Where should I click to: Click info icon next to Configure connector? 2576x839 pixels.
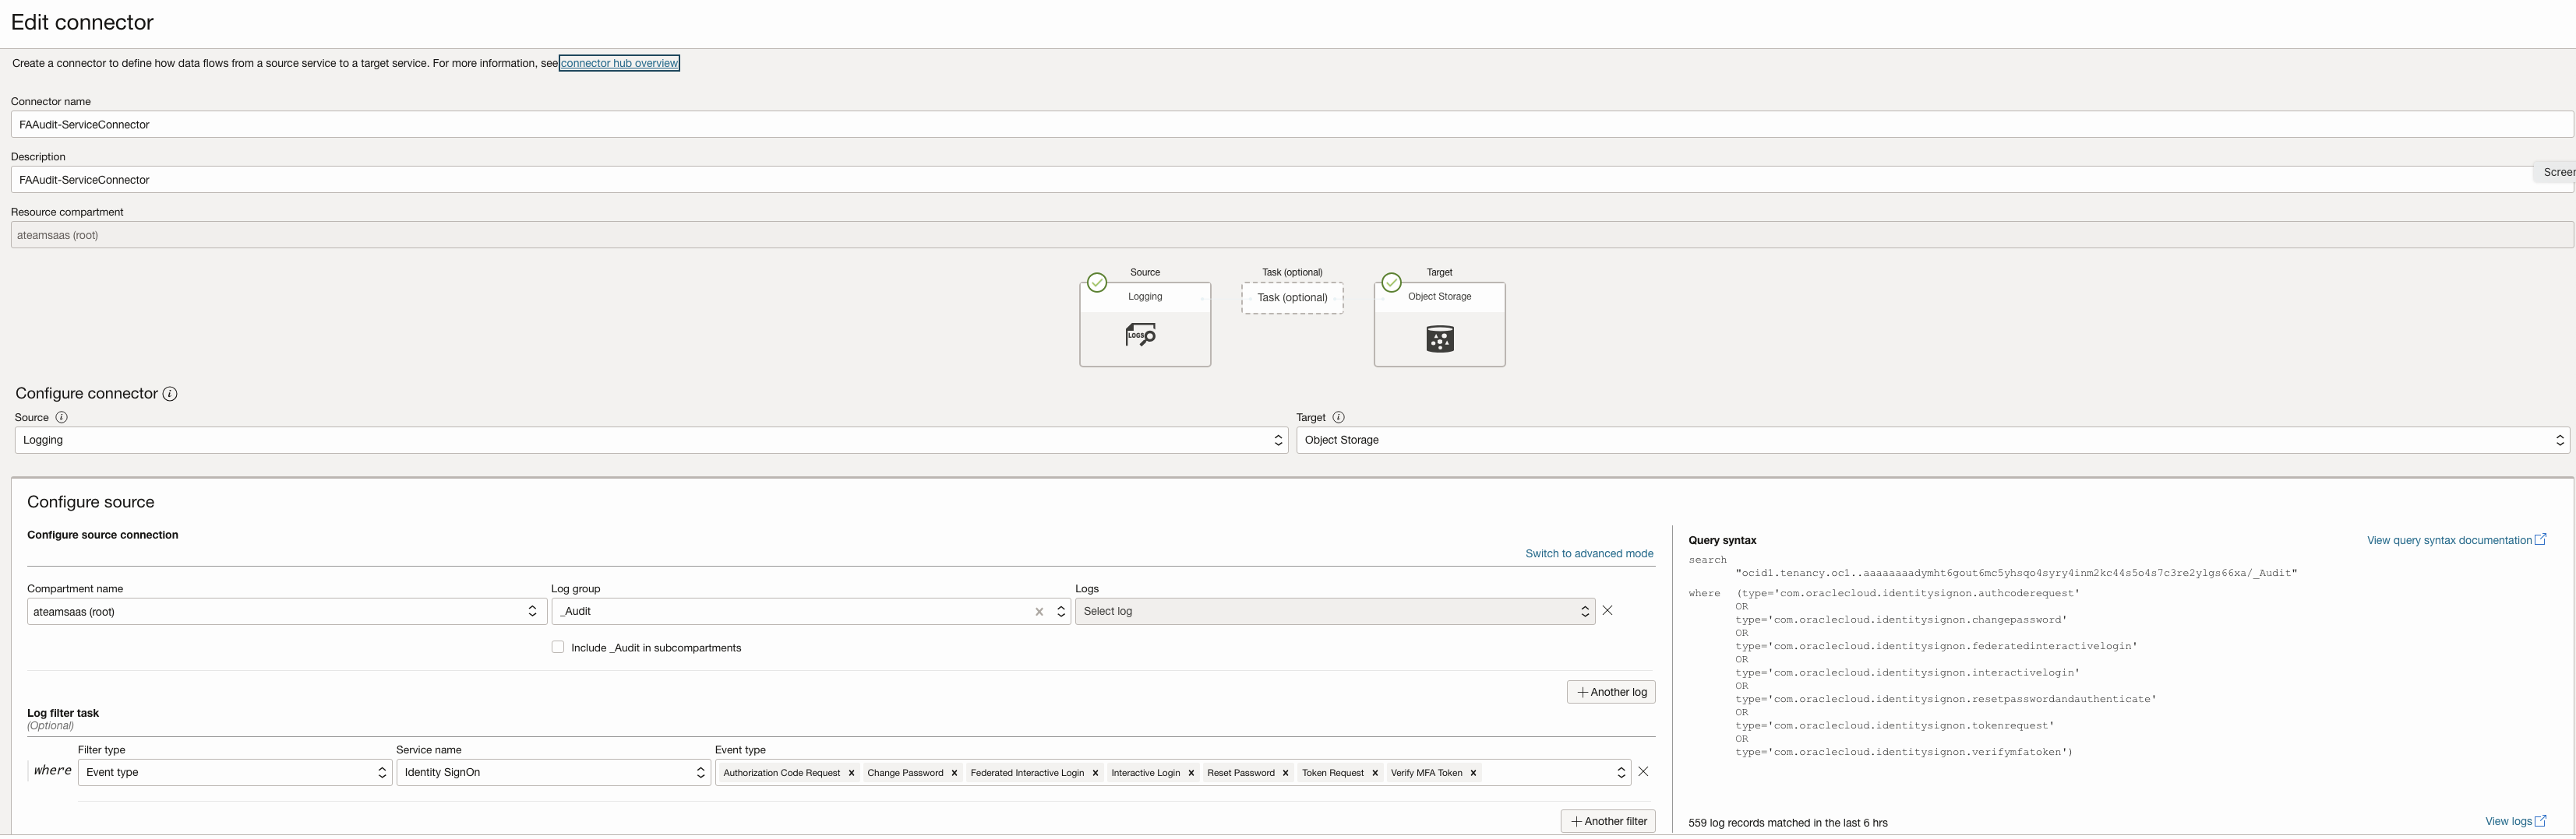(x=170, y=395)
